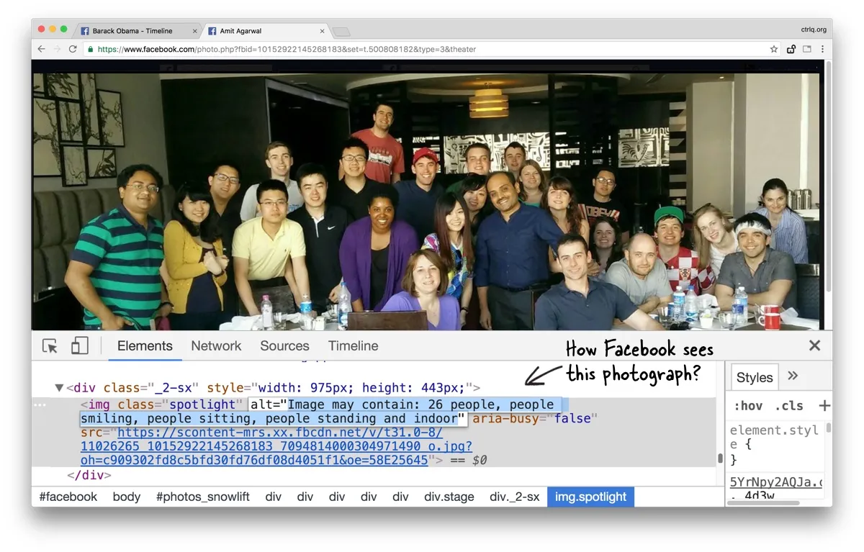Switch to the Network panel

pos(216,345)
